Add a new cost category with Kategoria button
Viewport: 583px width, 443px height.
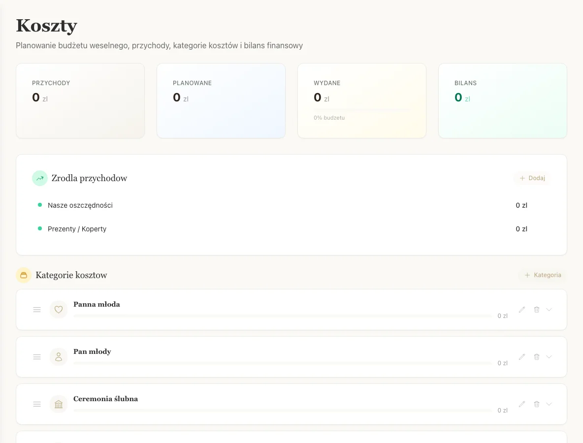coord(542,275)
